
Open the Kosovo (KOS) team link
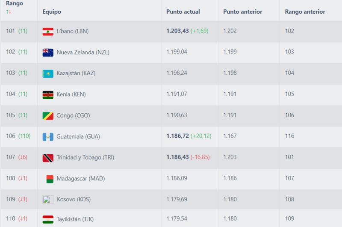tap(74, 199)
